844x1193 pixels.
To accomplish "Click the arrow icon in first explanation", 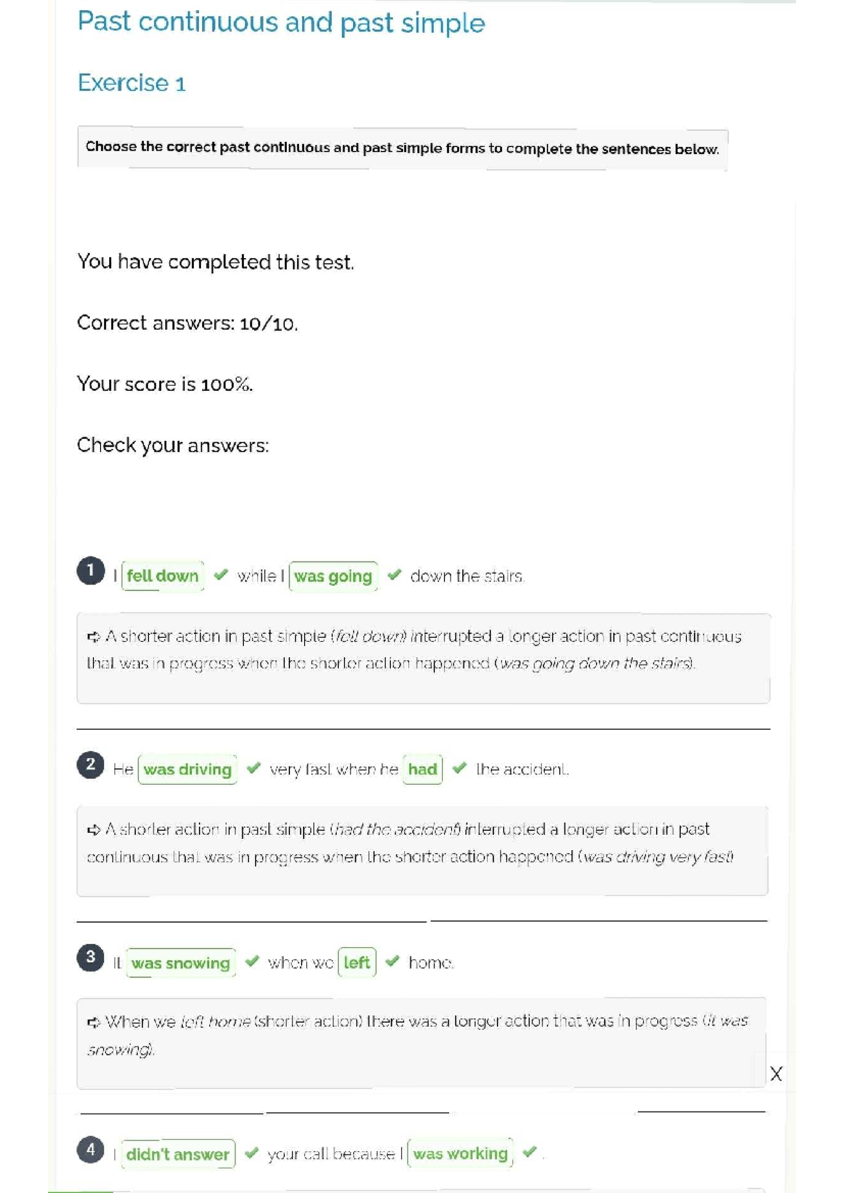I will 94,637.
